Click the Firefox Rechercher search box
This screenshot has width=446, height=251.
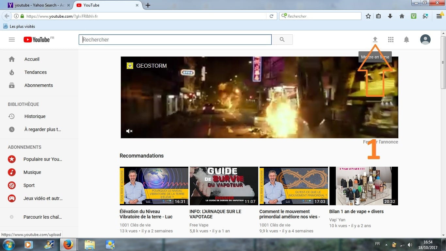point(320,16)
